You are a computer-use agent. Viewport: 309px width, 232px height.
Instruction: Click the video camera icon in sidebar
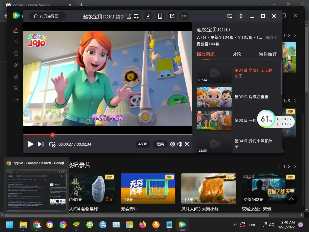(x=16, y=99)
